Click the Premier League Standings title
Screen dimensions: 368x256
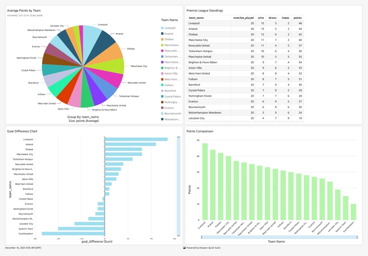205,11
